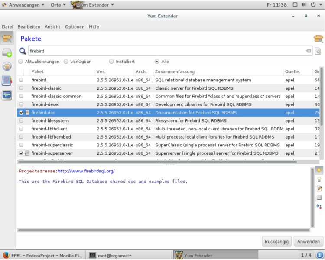The width and height of the screenshot is (325, 260).
Task: Show package description with the star icon
Action: (x=319, y=170)
